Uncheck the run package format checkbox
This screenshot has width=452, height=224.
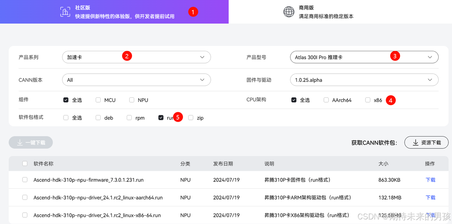161,117
